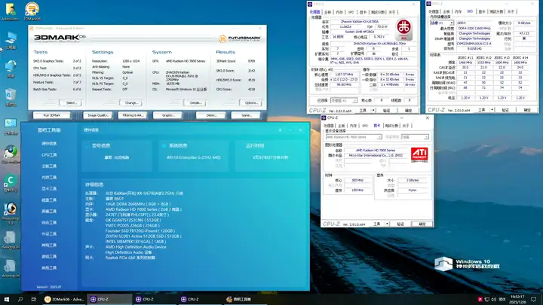Open 显卡工具 in the 图吧工具箱 sidebar
This screenshot has height=305, width=543.
point(49,189)
